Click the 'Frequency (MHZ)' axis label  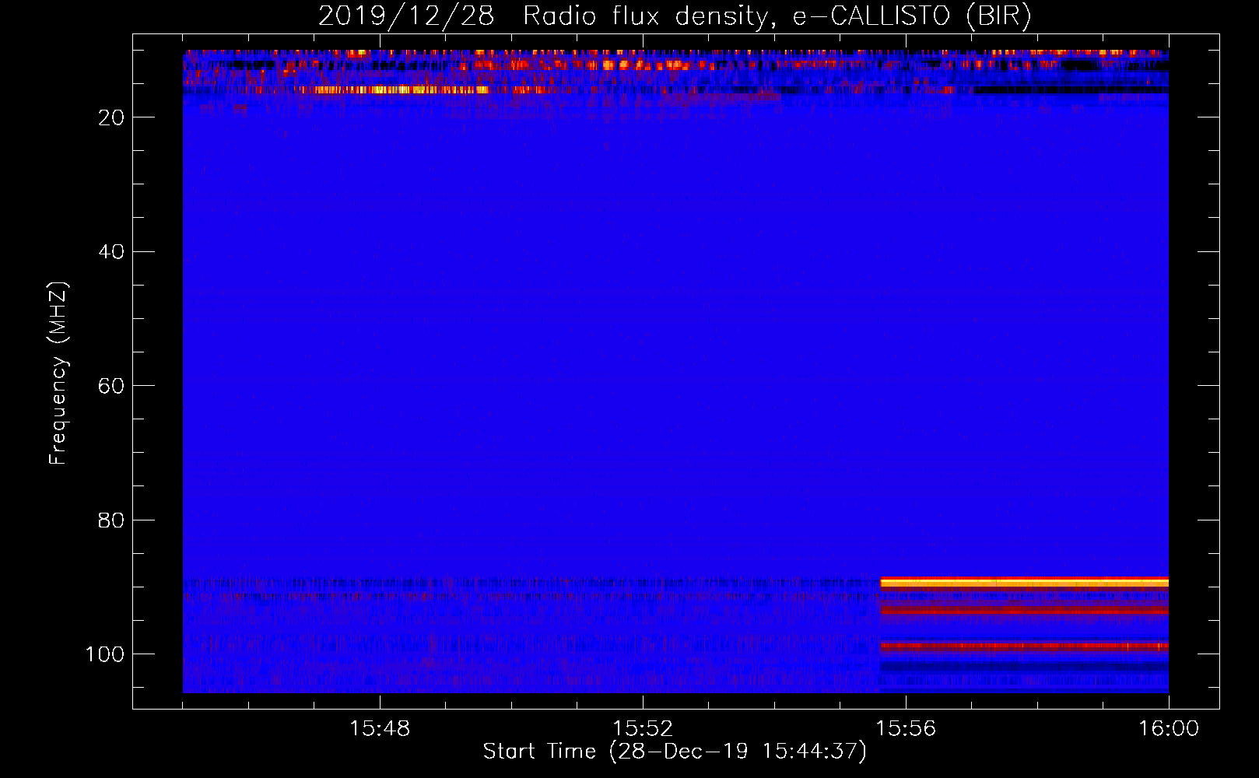(x=58, y=373)
